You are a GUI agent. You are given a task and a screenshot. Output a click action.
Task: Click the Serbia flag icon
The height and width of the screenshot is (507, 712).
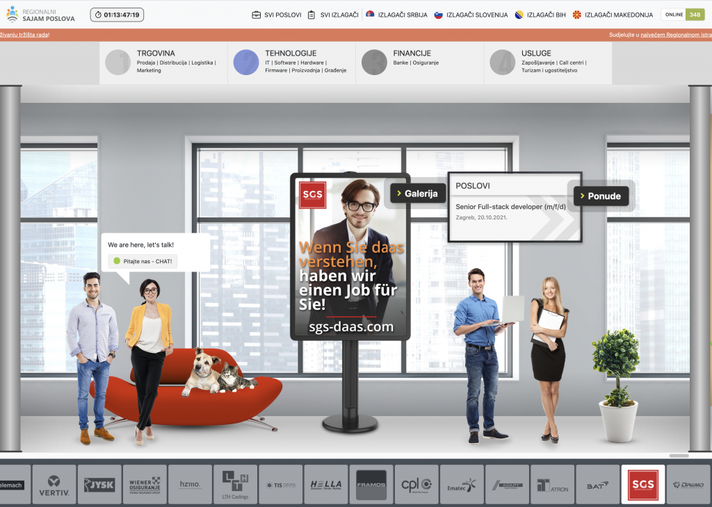tap(370, 15)
